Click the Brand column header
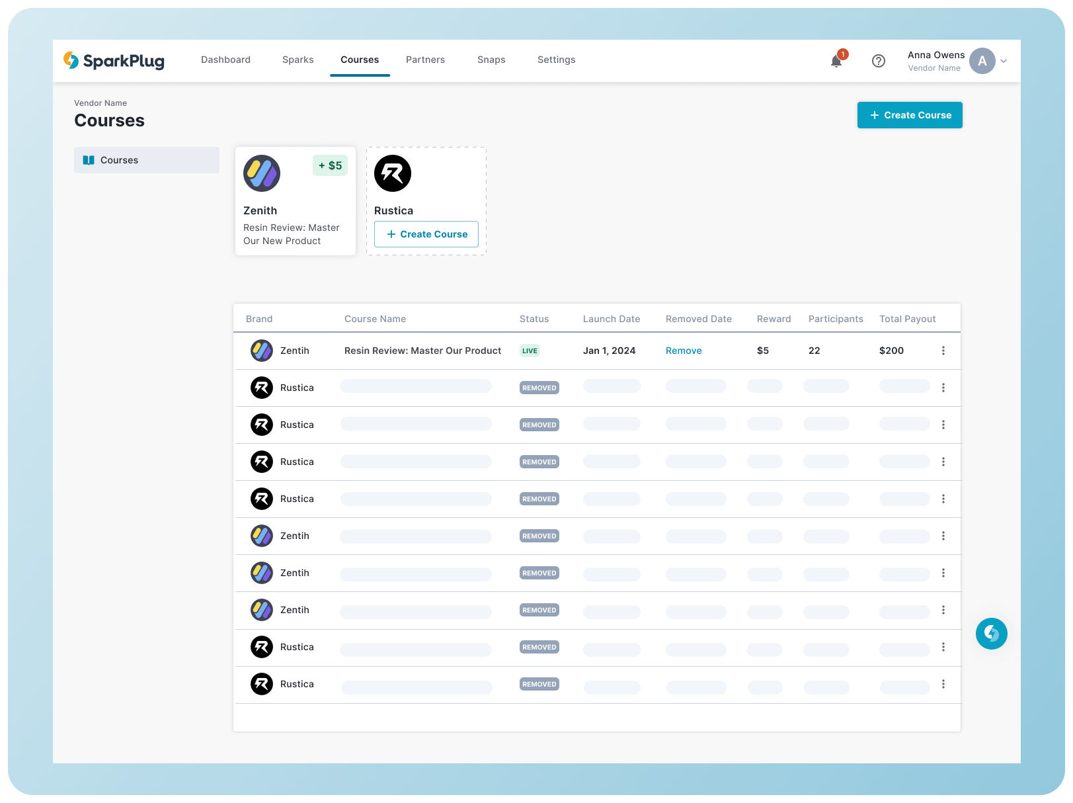 pos(259,319)
